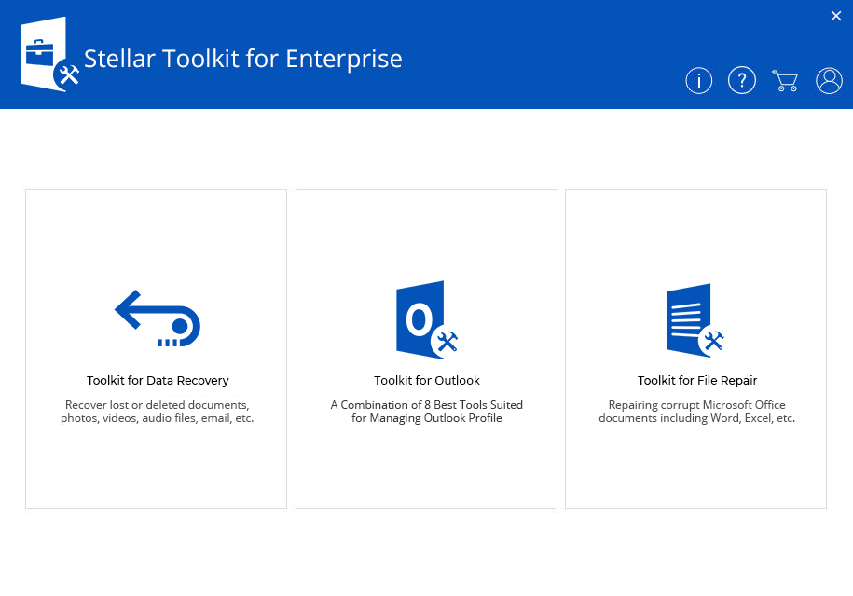
Task: Click the Outlook profile management description
Action: 426,411
